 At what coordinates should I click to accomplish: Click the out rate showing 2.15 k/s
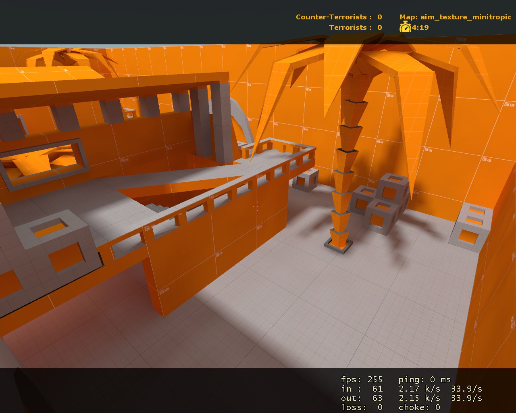click(x=419, y=398)
